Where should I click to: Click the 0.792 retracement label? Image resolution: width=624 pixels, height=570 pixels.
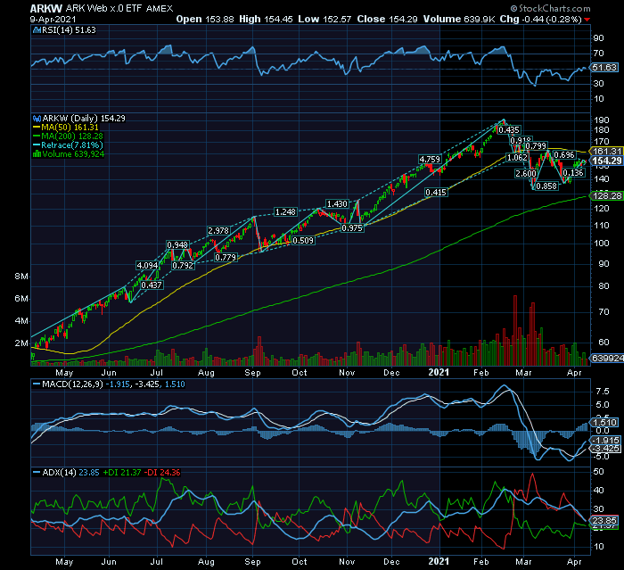[x=183, y=265]
